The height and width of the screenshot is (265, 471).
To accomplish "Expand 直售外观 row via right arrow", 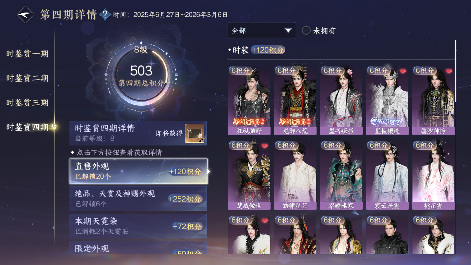I will pos(209,171).
